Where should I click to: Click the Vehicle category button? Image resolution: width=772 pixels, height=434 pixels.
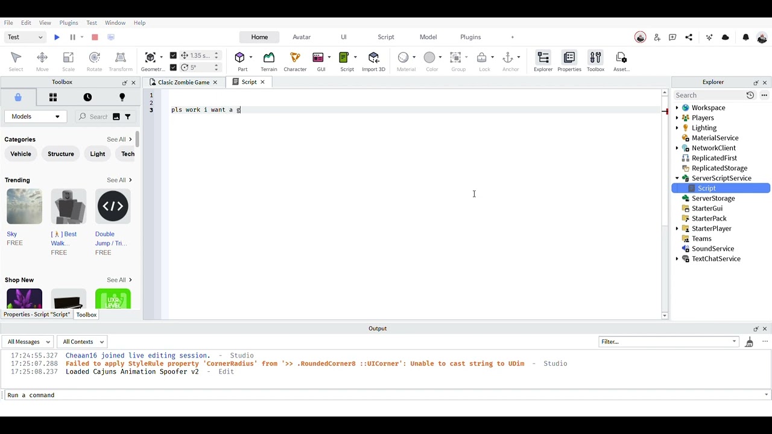point(21,154)
